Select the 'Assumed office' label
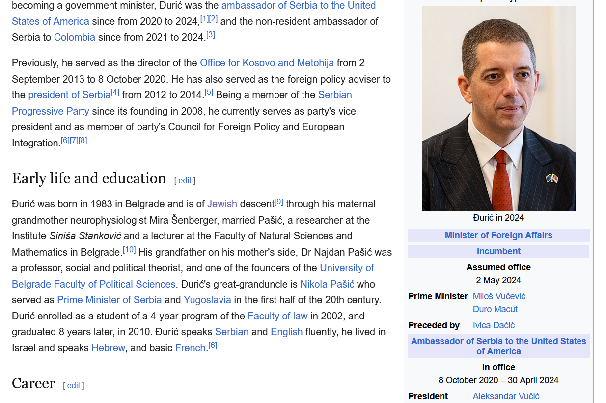Image resolution: width=606 pixels, height=403 pixels. tap(498, 267)
